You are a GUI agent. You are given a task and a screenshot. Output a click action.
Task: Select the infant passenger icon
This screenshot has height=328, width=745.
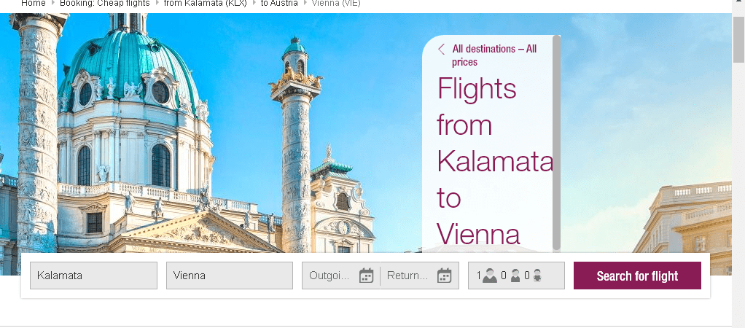[x=537, y=276]
